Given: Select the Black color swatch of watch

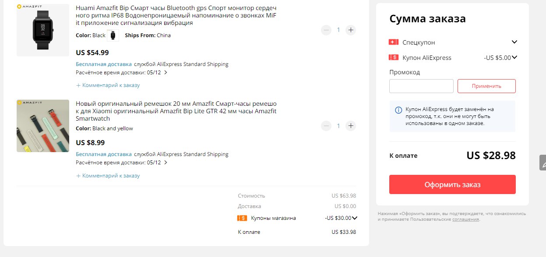Looking at the screenshot, I should (113, 35).
